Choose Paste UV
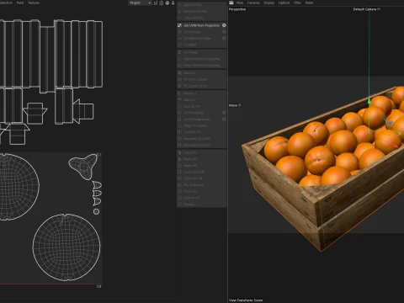The width and height of the screenshot is (404, 303). (x=202, y=159)
